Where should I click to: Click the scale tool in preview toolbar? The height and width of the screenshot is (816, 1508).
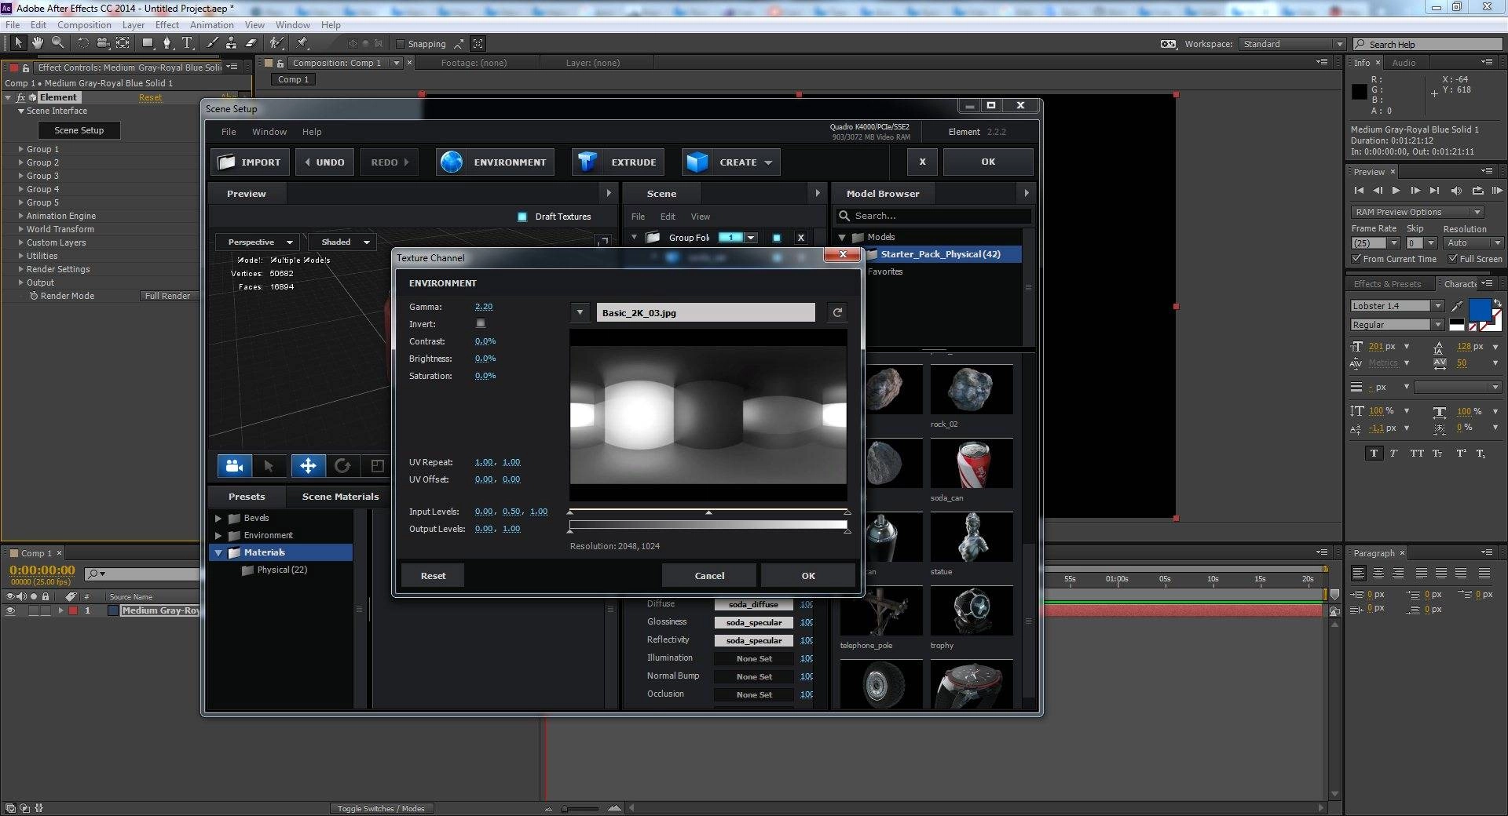coord(377,466)
